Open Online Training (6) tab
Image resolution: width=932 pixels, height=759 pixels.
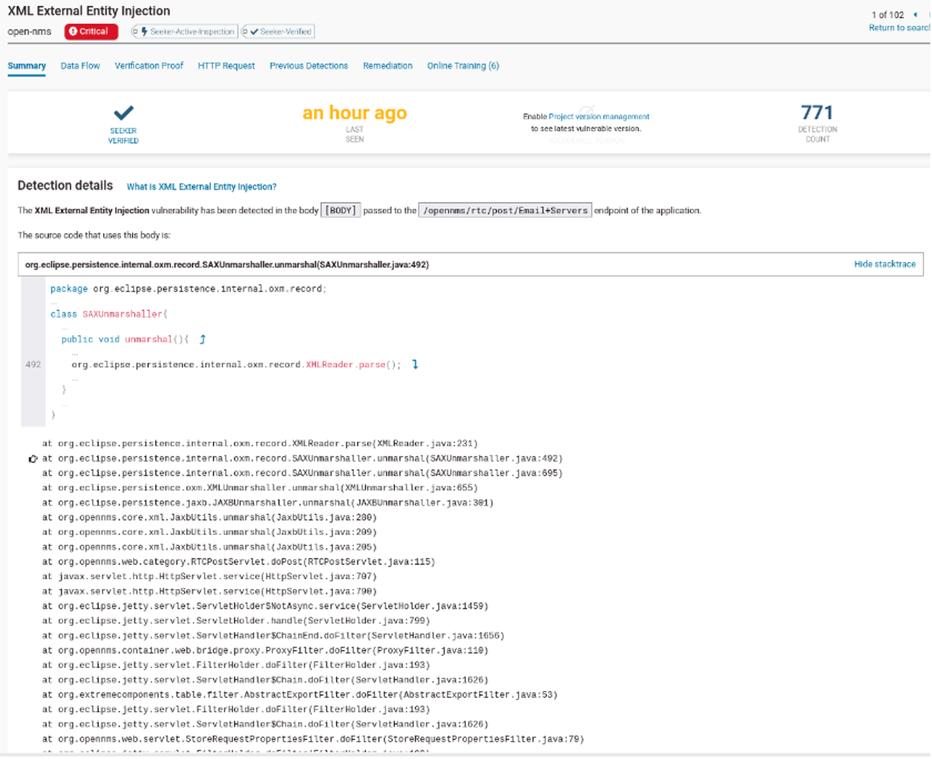click(463, 66)
